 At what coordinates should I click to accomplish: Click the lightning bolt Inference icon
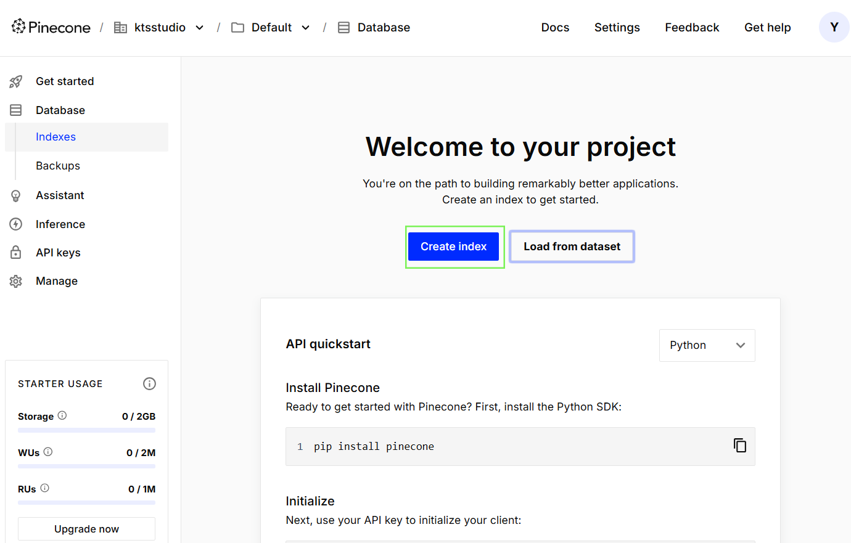(x=16, y=224)
